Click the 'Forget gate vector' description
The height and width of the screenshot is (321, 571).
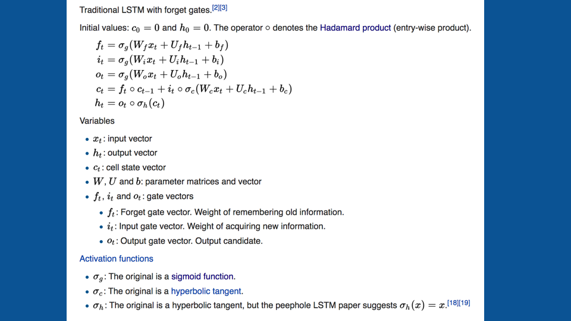click(x=225, y=212)
